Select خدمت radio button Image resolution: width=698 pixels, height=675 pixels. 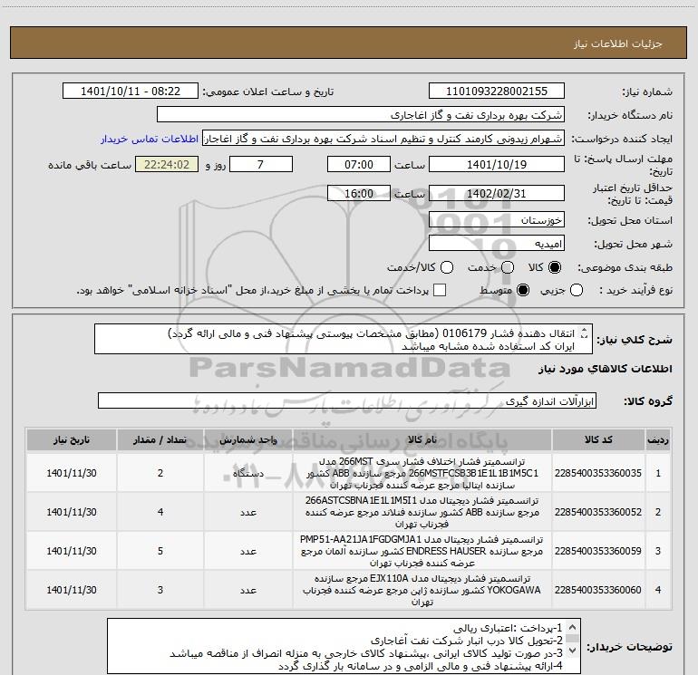coord(508,267)
